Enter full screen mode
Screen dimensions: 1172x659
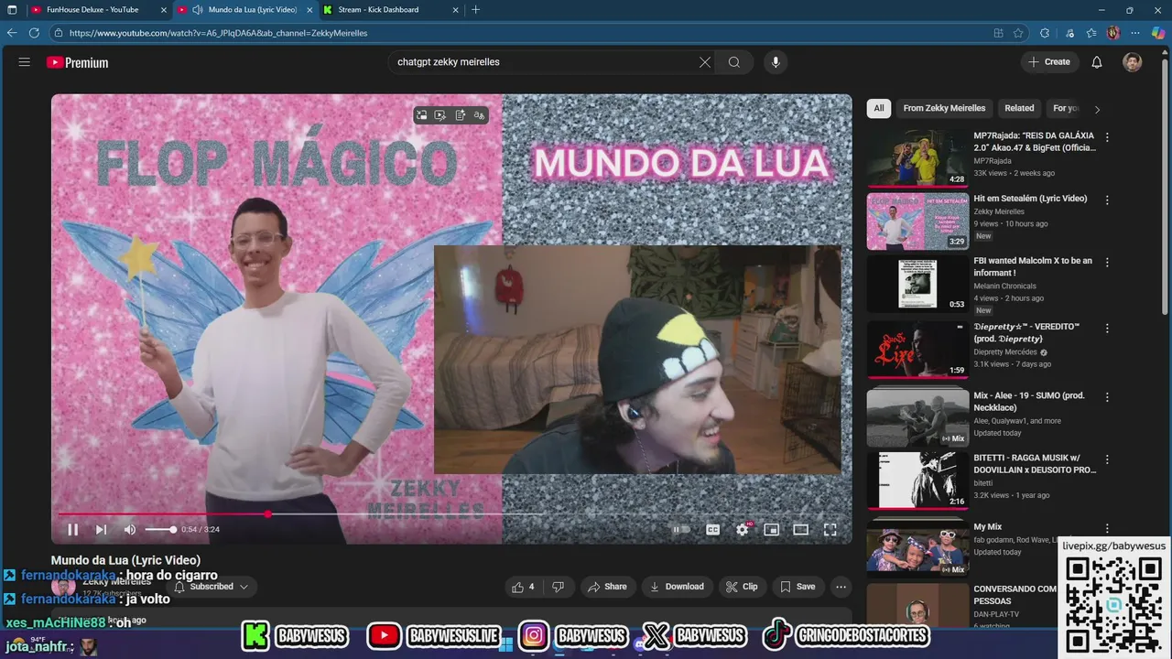click(830, 529)
